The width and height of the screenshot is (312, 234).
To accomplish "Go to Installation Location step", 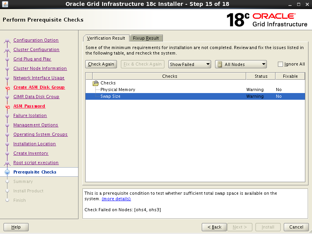I will pos(35,144).
